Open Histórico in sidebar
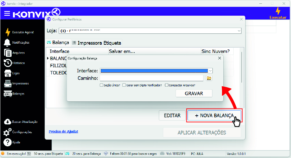The width and height of the screenshot is (291, 158). (x=14, y=63)
